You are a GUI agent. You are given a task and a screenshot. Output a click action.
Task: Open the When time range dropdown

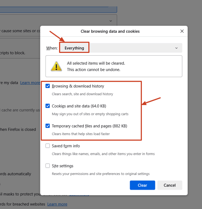(121, 48)
